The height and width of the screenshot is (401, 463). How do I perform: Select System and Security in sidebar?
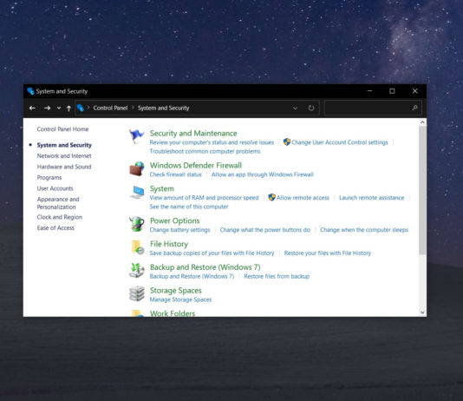coord(64,145)
